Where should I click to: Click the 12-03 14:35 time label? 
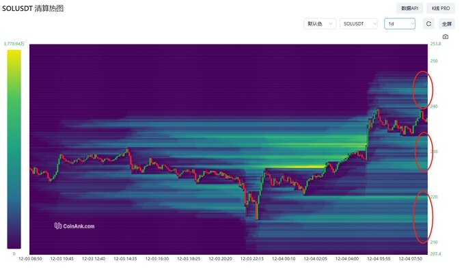(125, 258)
